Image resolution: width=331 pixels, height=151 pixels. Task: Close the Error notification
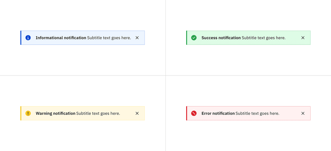303,113
